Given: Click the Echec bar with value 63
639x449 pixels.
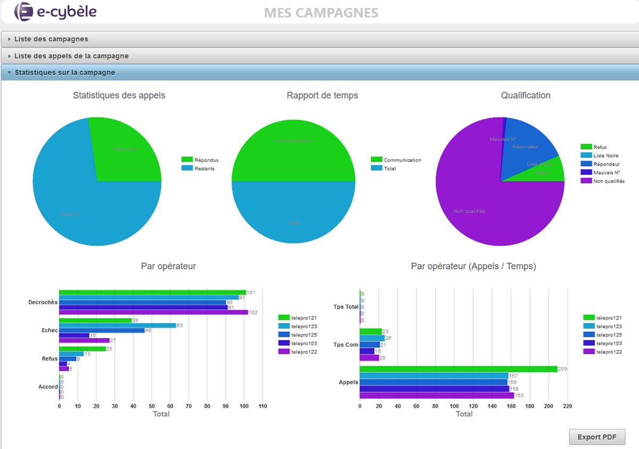Looking at the screenshot, I should pos(117,325).
